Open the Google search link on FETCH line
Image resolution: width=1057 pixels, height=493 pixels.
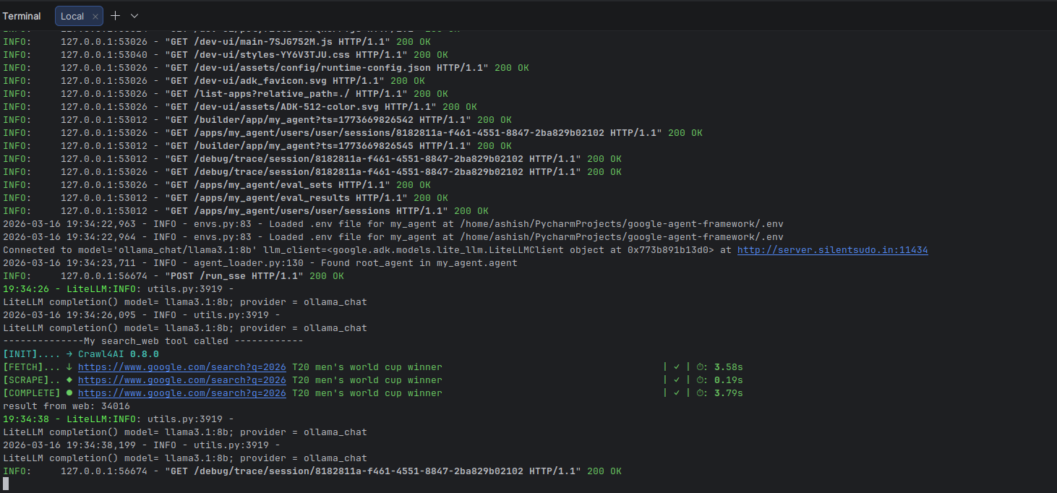(181, 366)
